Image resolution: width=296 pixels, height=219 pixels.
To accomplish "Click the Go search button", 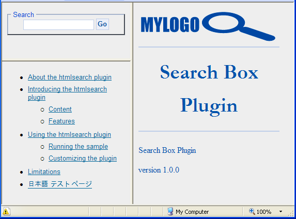I will (x=102, y=24).
